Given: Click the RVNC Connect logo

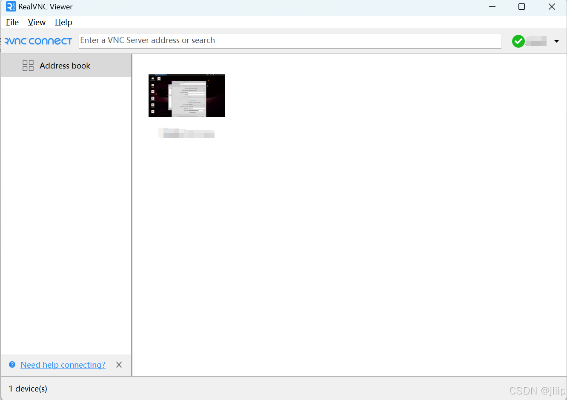Looking at the screenshot, I should point(38,41).
